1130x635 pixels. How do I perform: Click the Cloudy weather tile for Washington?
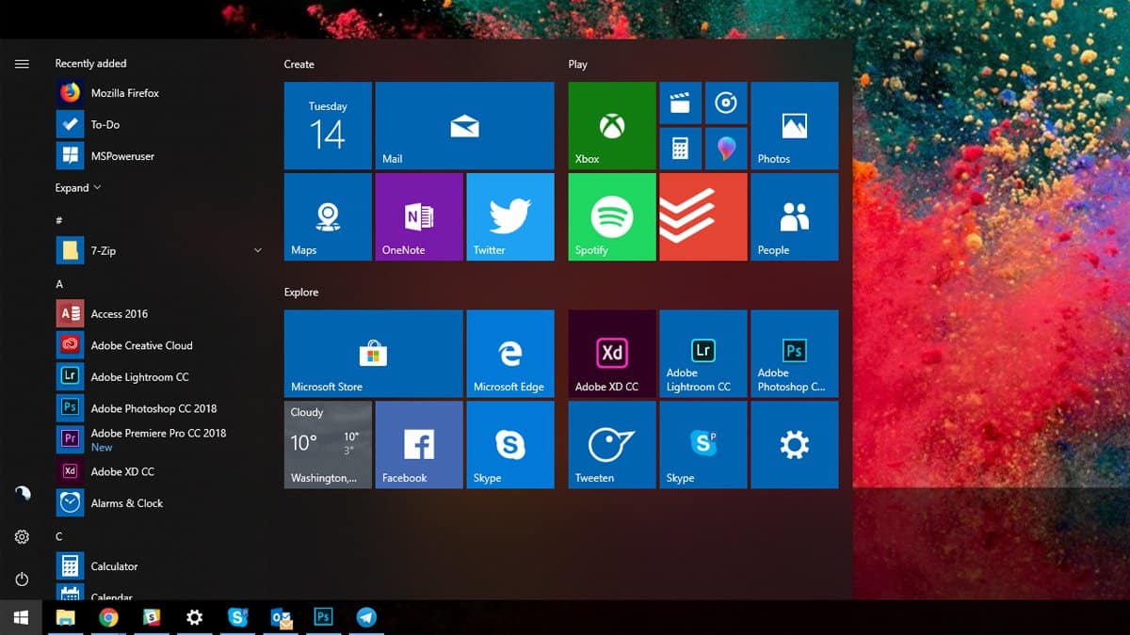pyautogui.click(x=328, y=444)
